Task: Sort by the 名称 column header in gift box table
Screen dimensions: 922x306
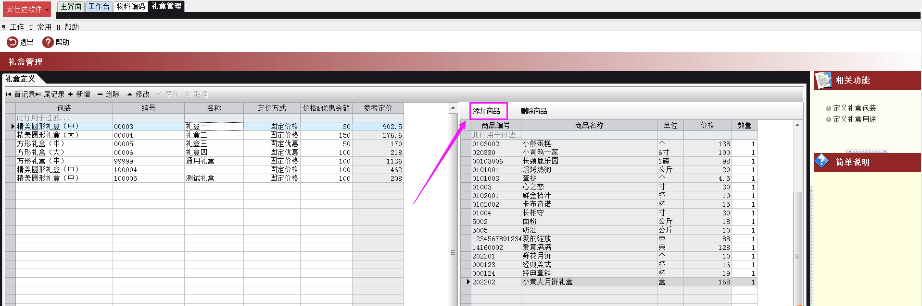Action: tap(214, 108)
